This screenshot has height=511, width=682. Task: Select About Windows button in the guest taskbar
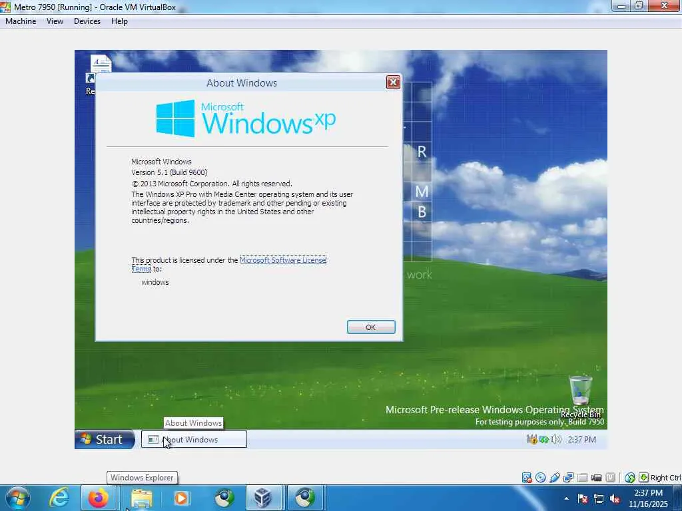click(x=194, y=439)
